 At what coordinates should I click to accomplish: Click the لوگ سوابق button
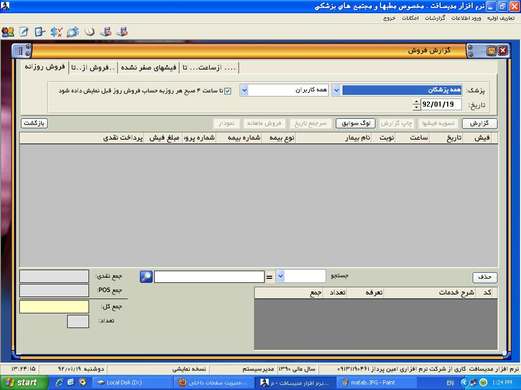356,123
